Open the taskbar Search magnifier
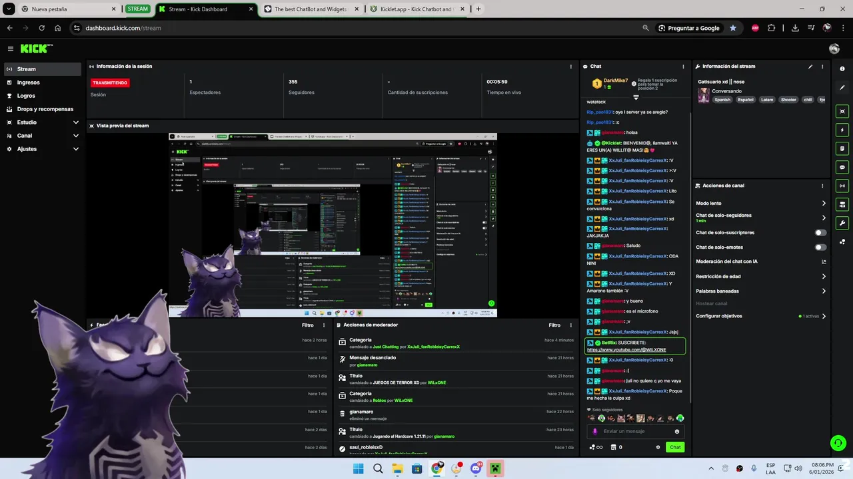Viewport: 853px width, 479px height. pos(378,468)
